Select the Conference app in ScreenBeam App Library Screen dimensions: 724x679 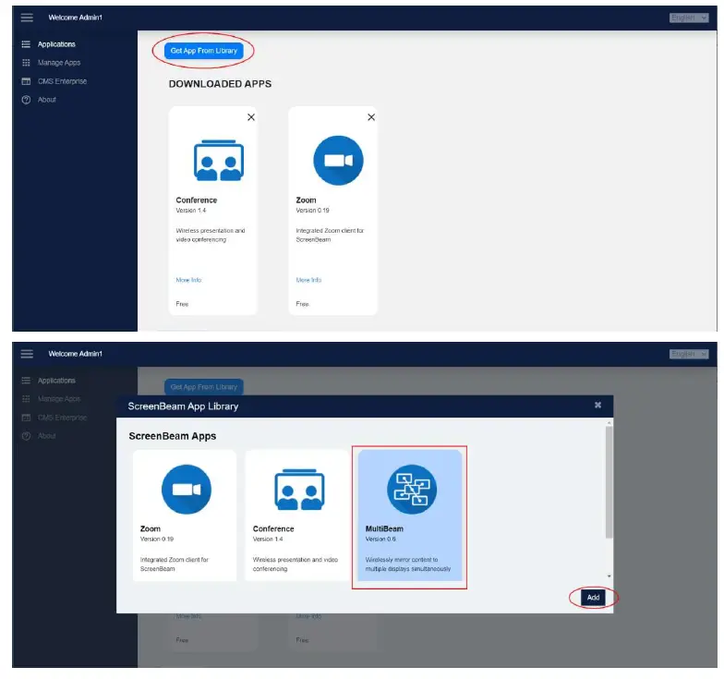(297, 515)
